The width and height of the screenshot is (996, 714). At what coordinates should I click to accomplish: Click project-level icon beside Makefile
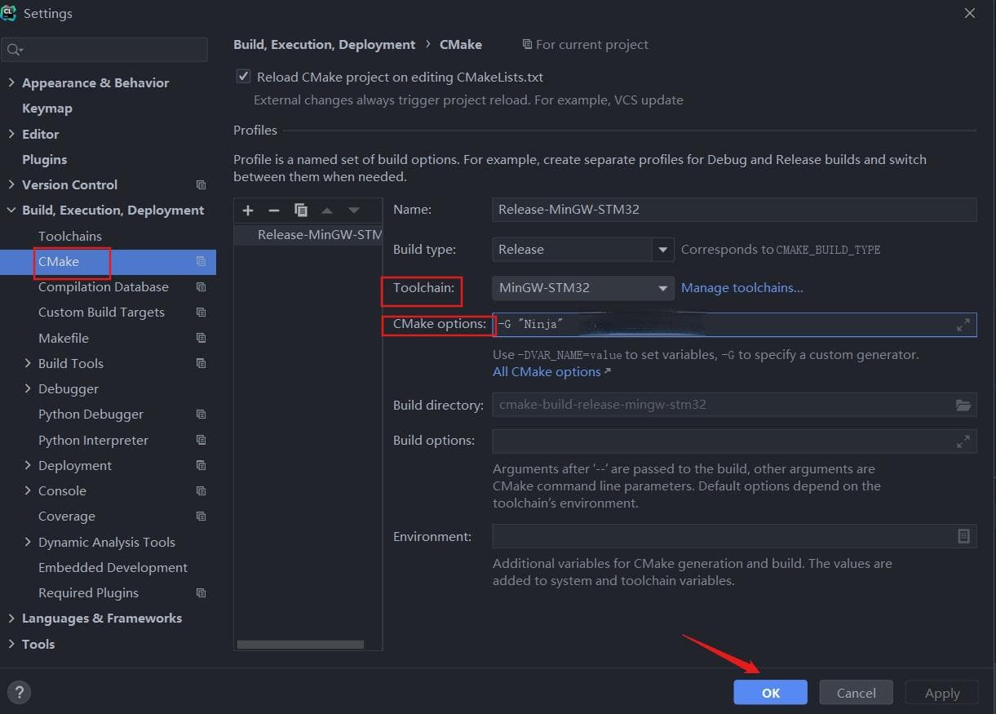coord(201,338)
